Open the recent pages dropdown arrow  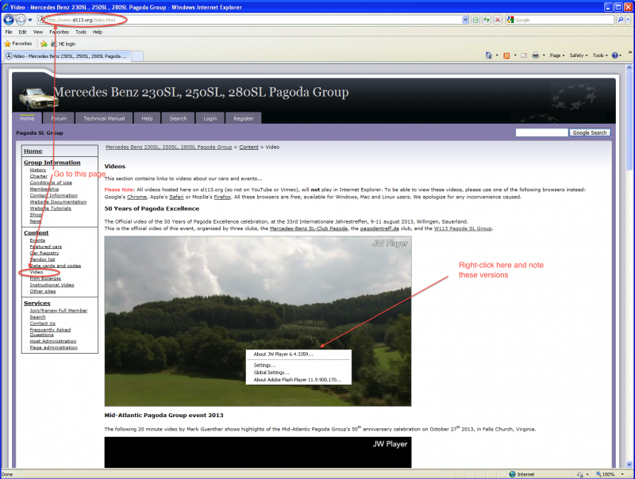click(30, 20)
